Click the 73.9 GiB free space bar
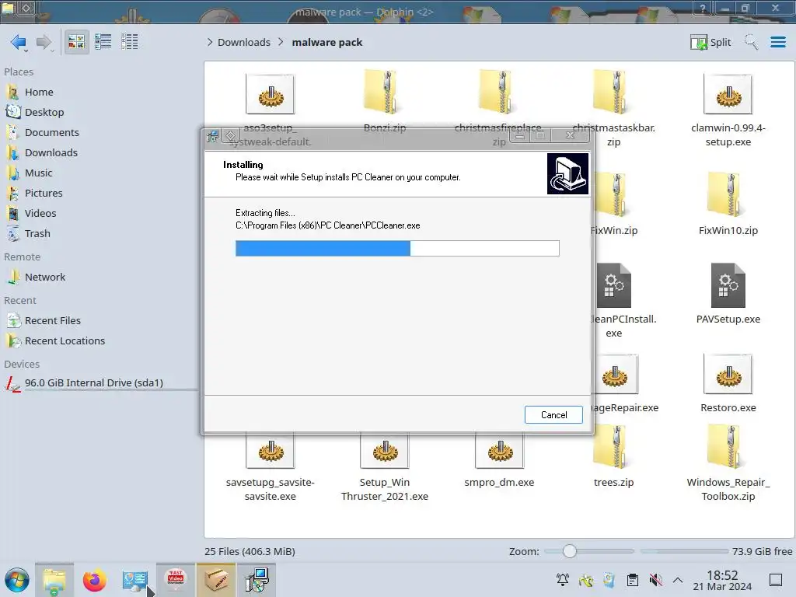The height and width of the screenshot is (597, 796). pyautogui.click(x=684, y=551)
